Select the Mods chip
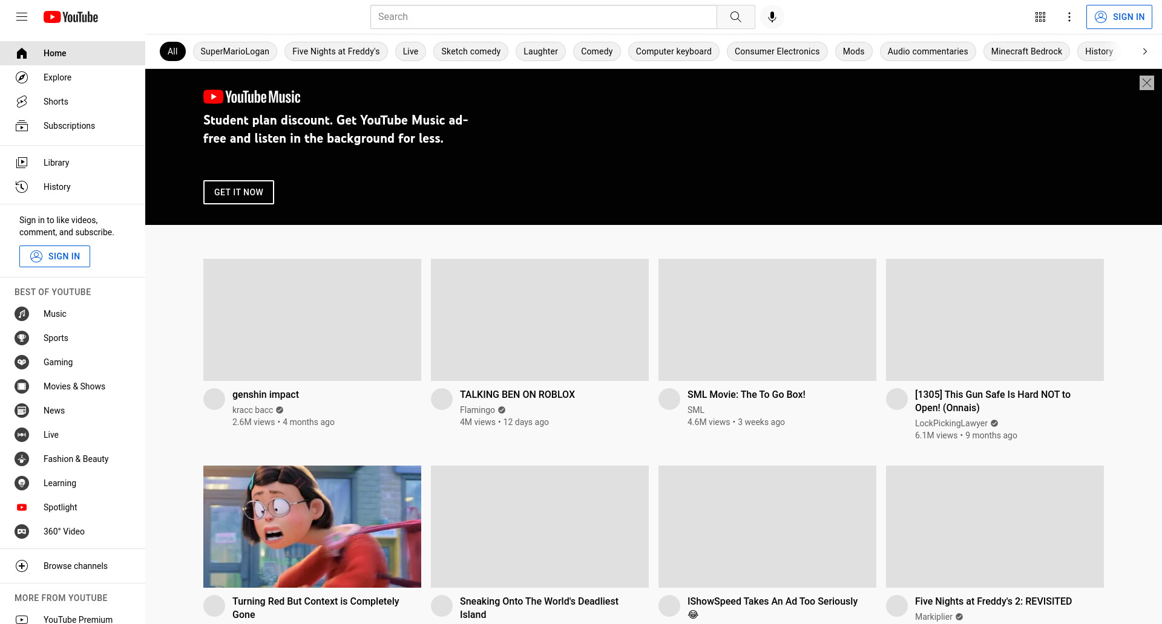 [853, 51]
